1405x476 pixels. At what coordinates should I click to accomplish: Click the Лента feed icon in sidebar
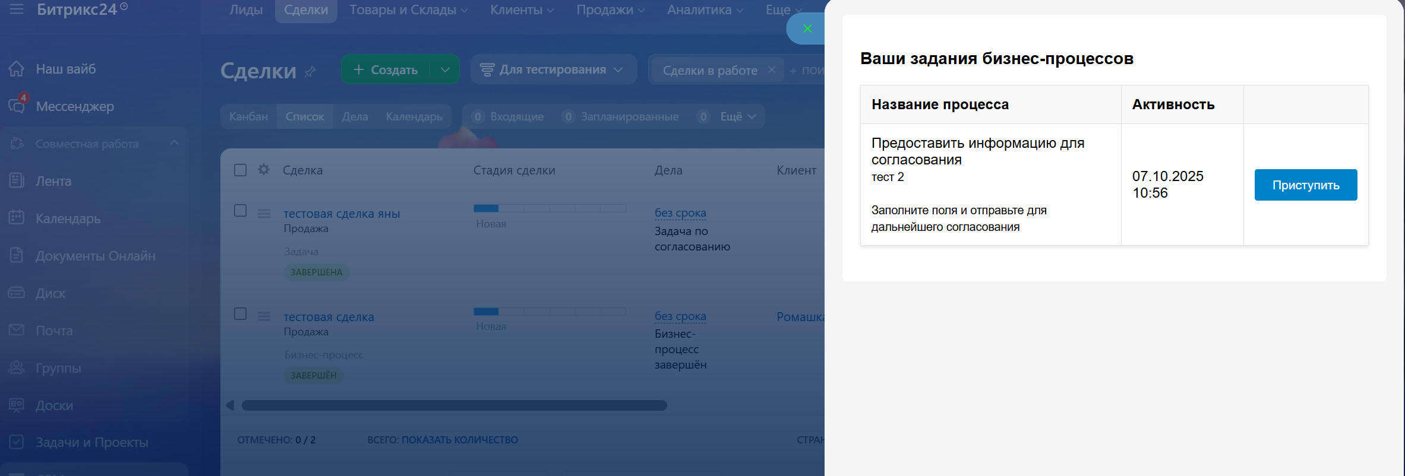pos(17,180)
